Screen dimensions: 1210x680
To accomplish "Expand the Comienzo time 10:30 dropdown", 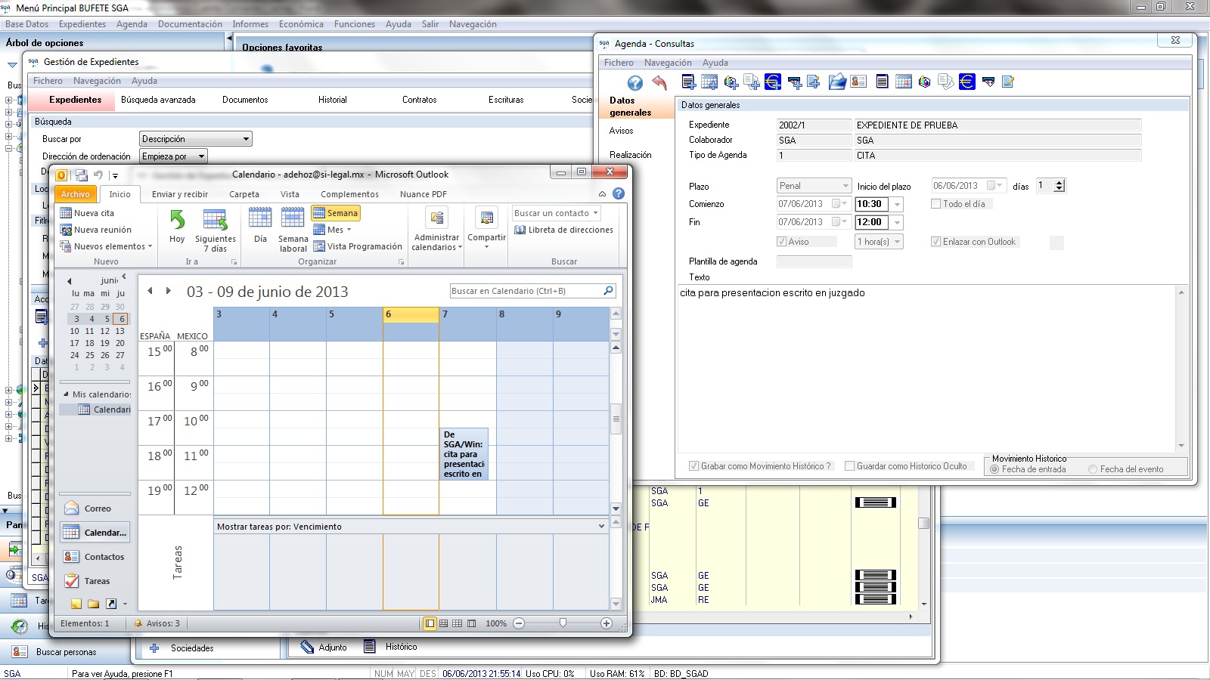I will pos(897,204).
